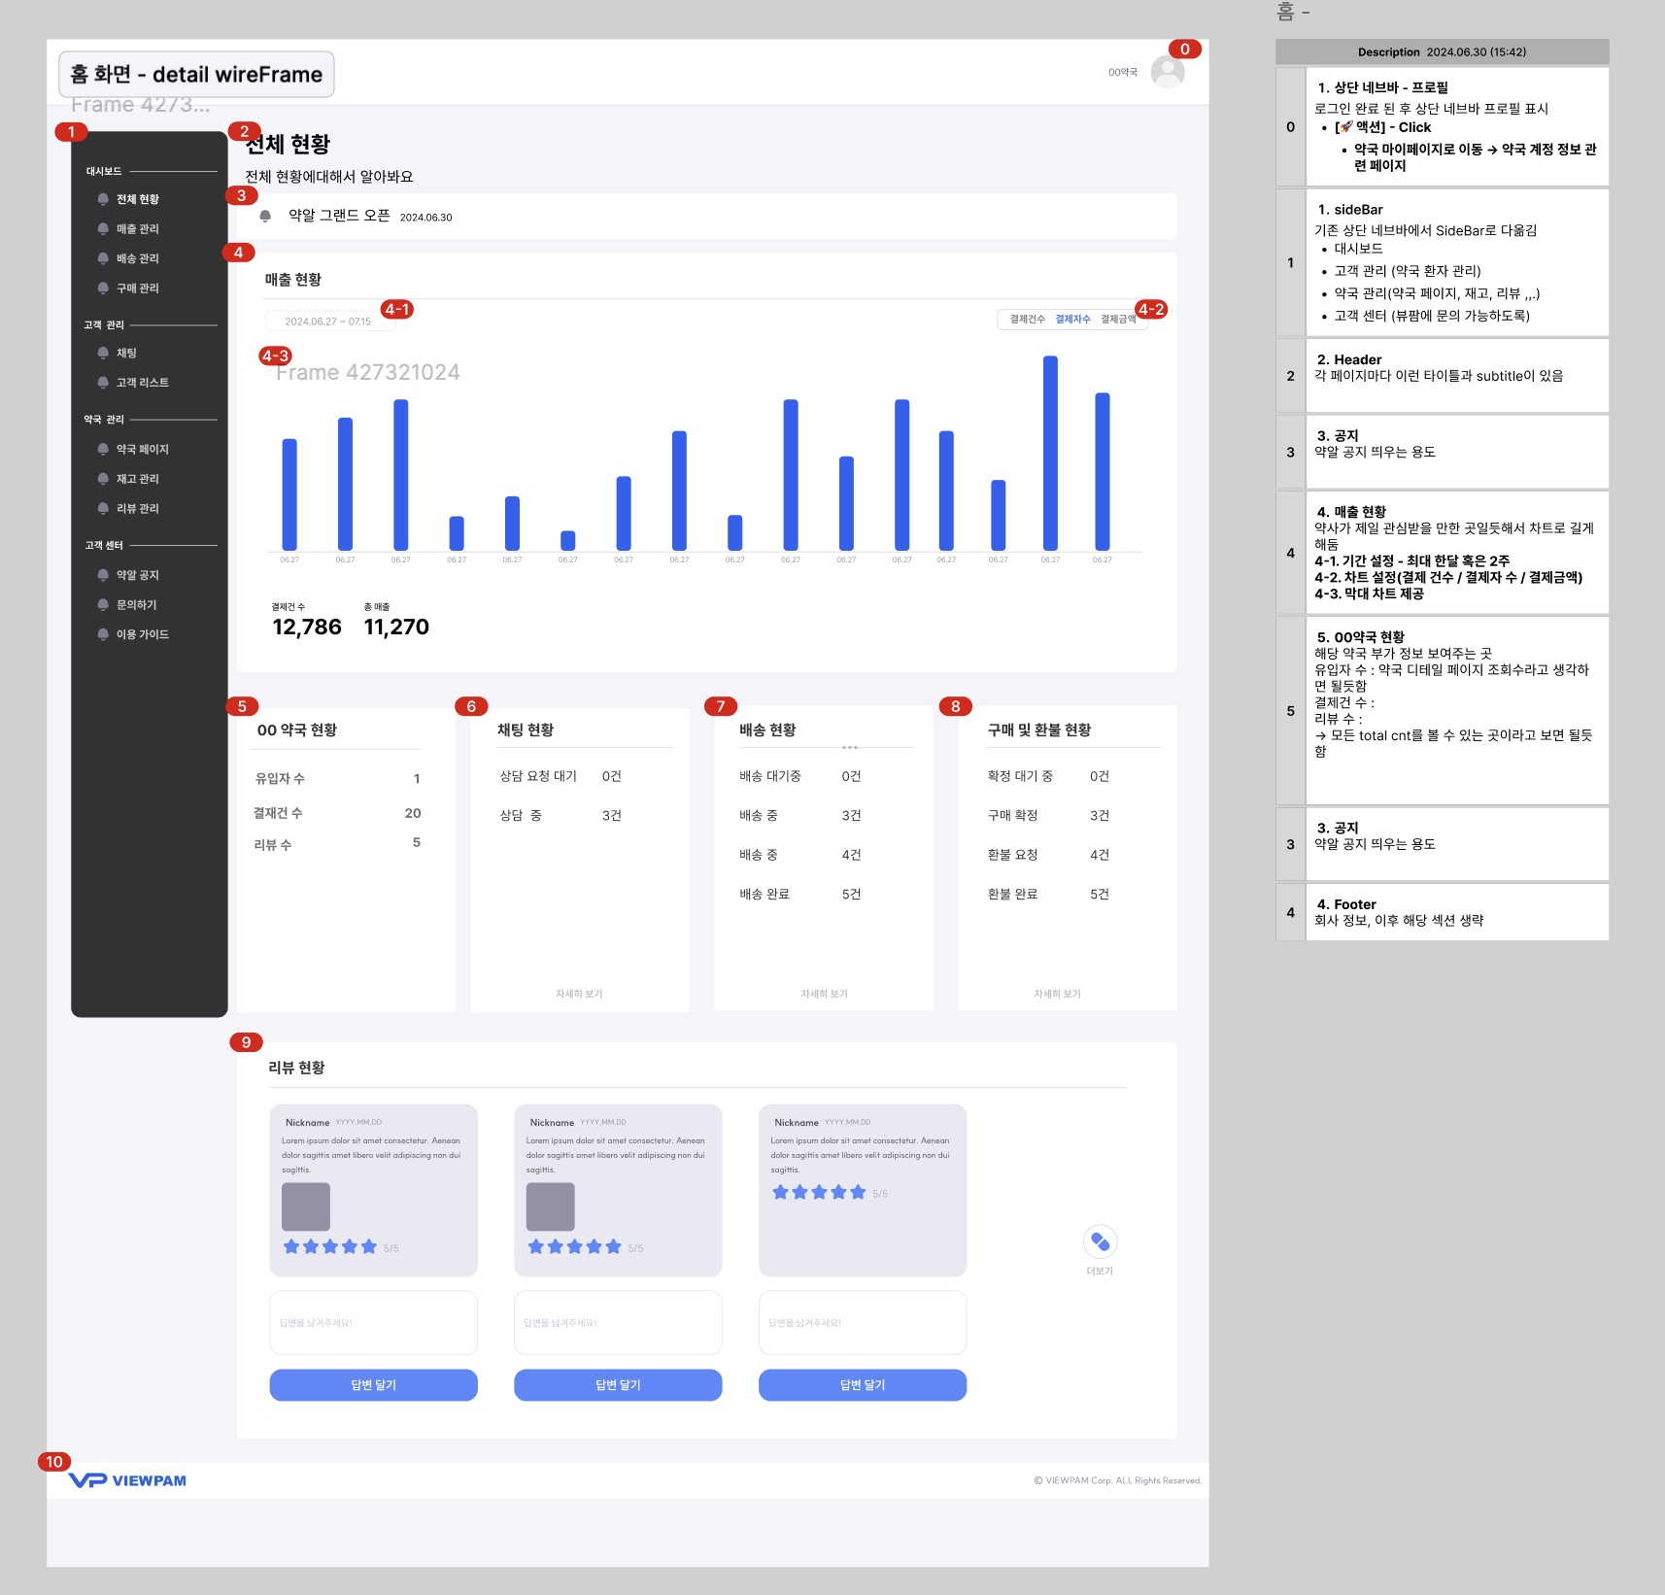
Task: Click the second review reply input field
Action: pos(618,1322)
